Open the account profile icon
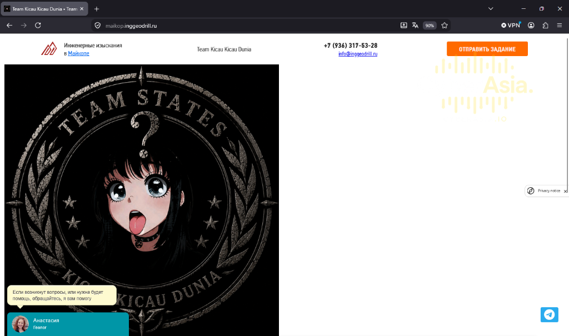This screenshot has height=336, width=569. tap(531, 26)
